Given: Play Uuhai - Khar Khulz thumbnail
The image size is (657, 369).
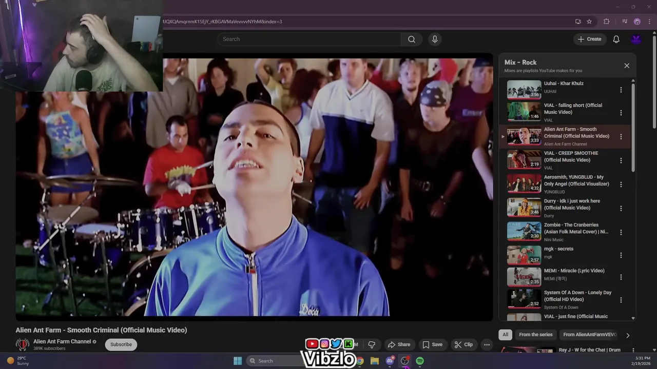Looking at the screenshot, I should click(524, 90).
